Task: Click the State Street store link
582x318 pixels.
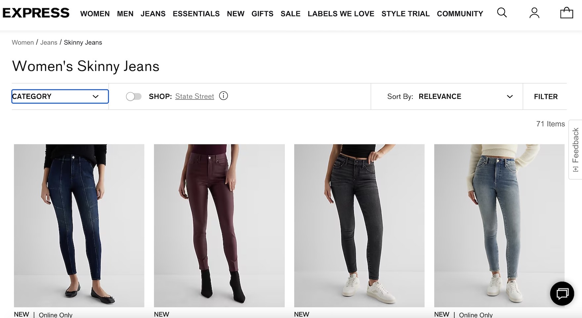Action: pyautogui.click(x=194, y=96)
